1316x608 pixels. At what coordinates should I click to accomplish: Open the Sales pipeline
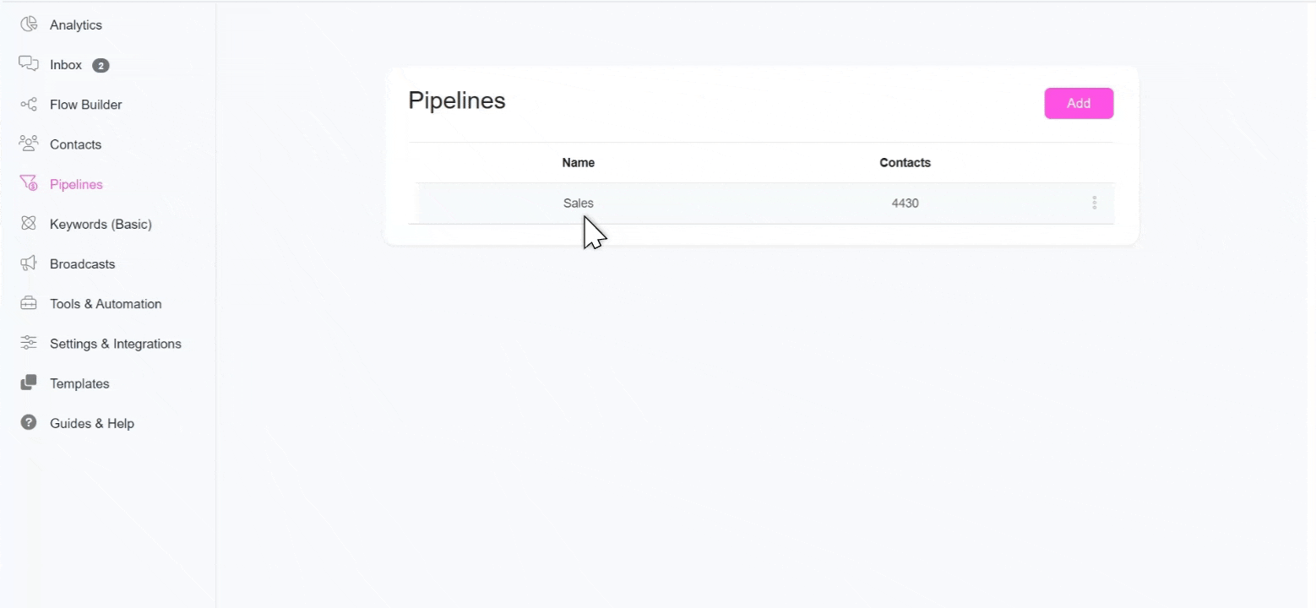[x=579, y=203]
